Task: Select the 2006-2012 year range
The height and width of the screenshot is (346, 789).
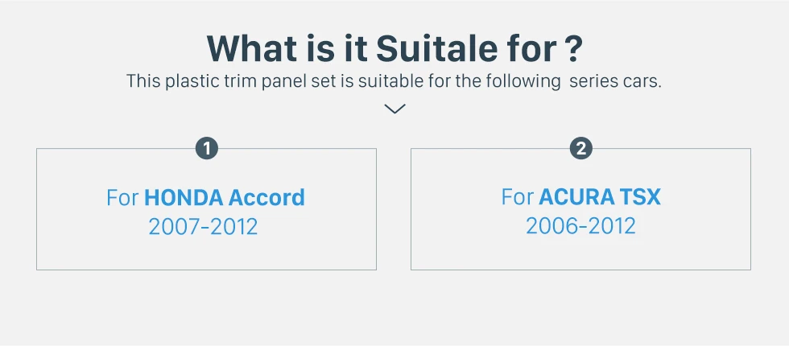Action: click(x=580, y=226)
